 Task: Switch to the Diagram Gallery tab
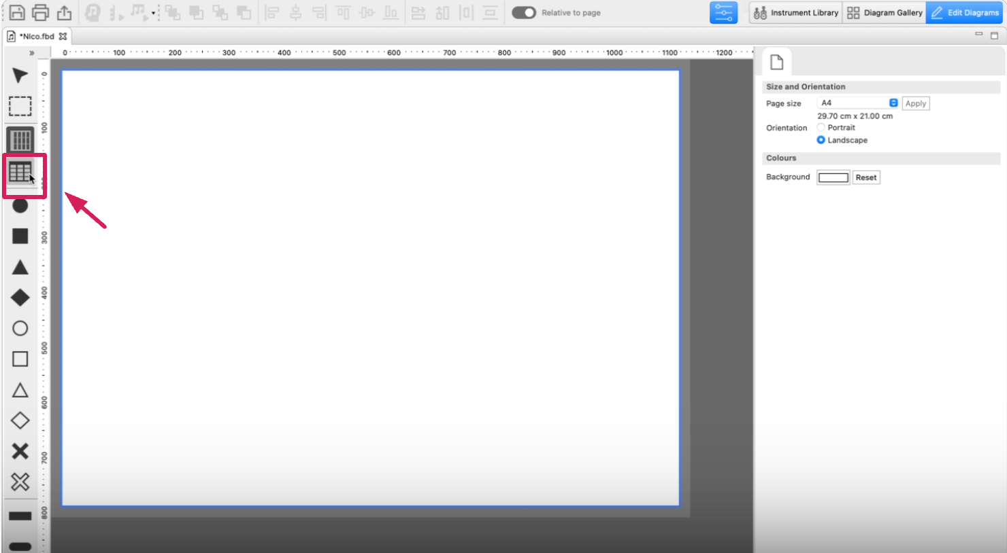[x=885, y=12]
